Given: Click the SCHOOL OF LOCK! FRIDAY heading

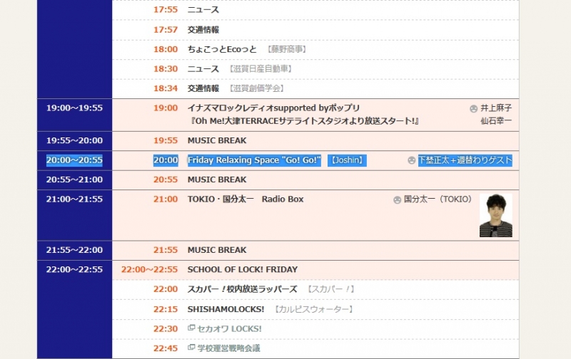Looking at the screenshot, I should tap(242, 270).
